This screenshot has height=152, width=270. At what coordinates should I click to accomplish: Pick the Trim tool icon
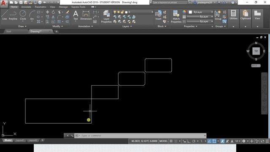coord(59,12)
